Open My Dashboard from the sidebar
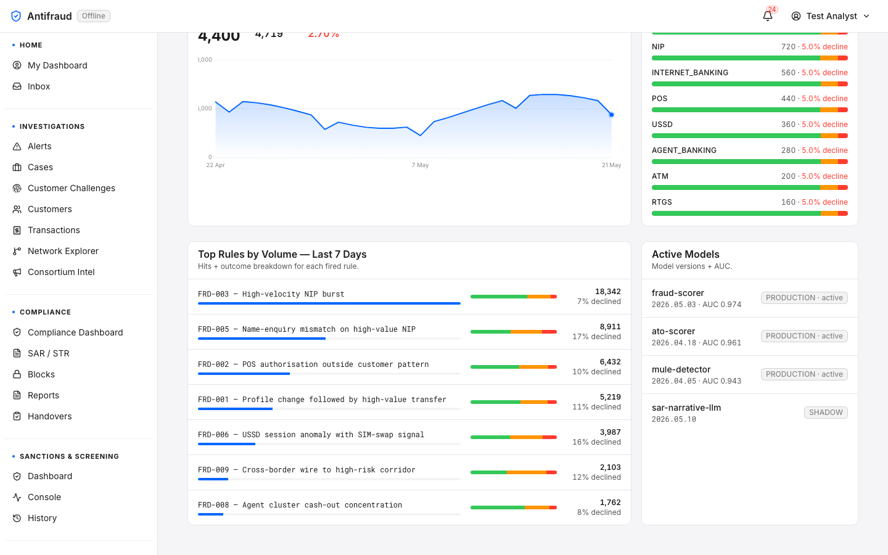This screenshot has width=888, height=555. [78, 65]
